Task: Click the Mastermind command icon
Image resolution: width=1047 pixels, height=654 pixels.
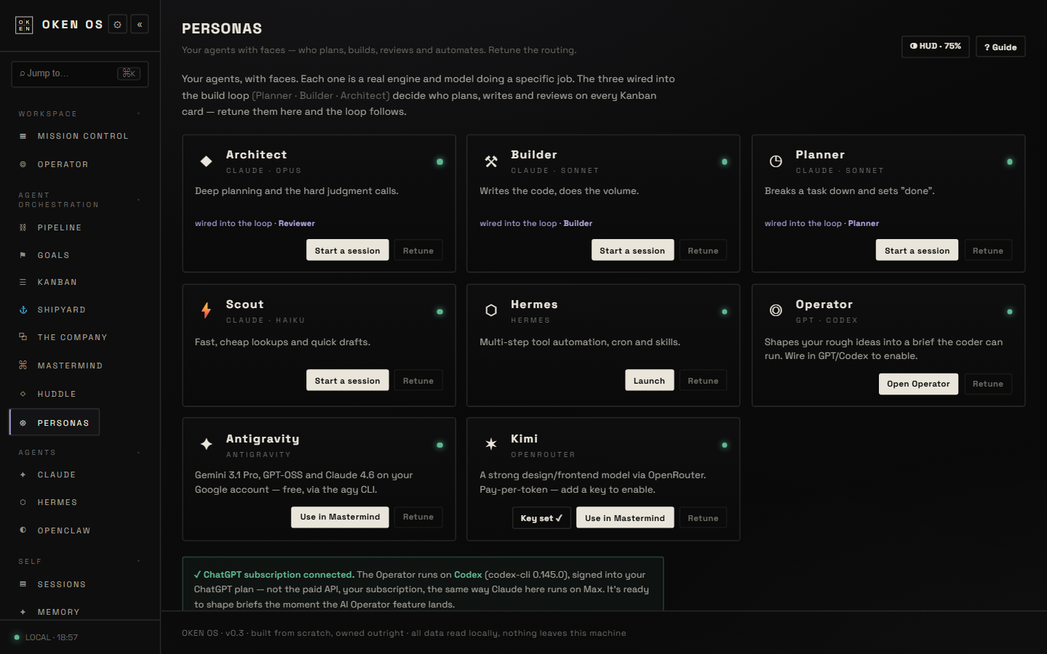Action: click(23, 366)
